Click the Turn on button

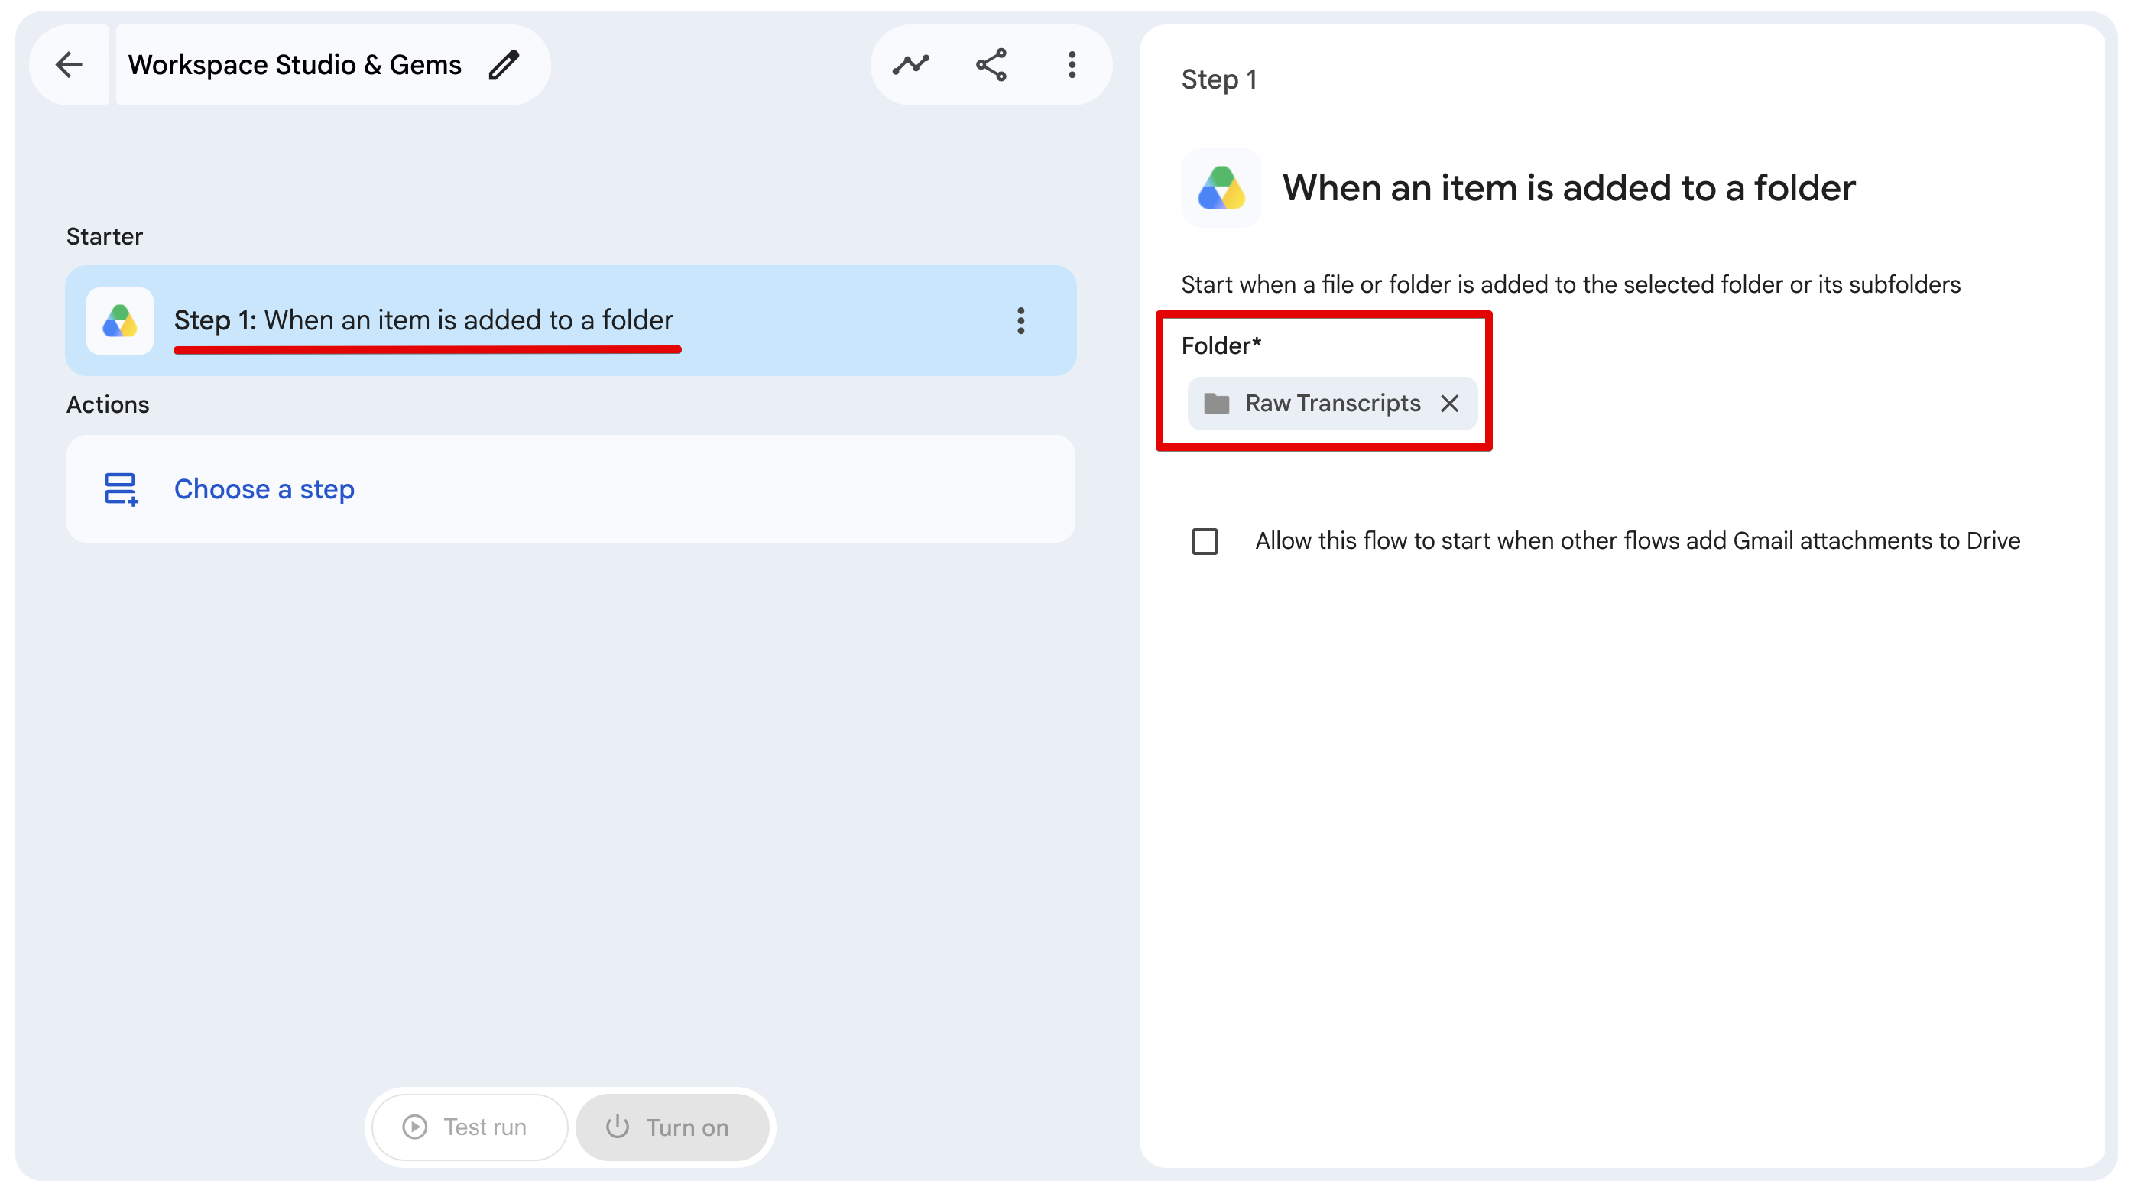click(x=672, y=1127)
